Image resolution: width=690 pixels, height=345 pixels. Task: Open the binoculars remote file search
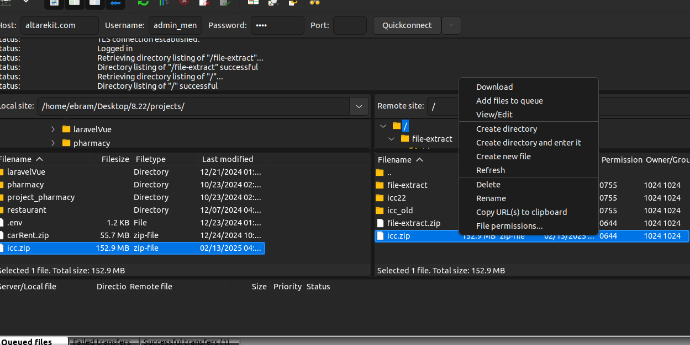pos(314,3)
